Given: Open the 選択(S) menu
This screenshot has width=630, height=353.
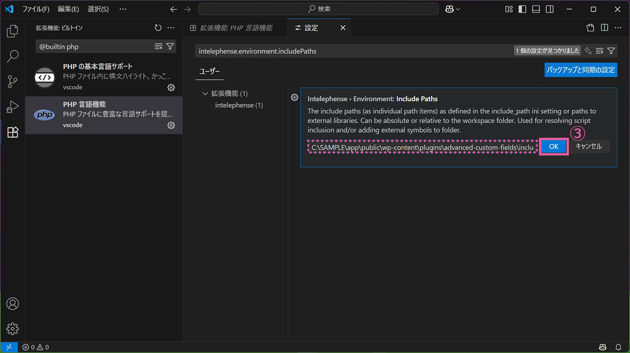Looking at the screenshot, I should click(x=98, y=9).
